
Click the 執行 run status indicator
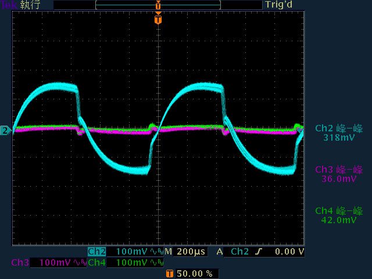pyautogui.click(x=30, y=5)
